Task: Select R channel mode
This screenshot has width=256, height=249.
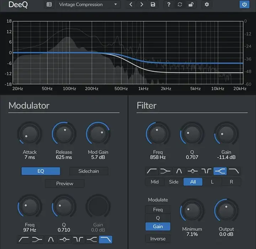Action: 231,182
